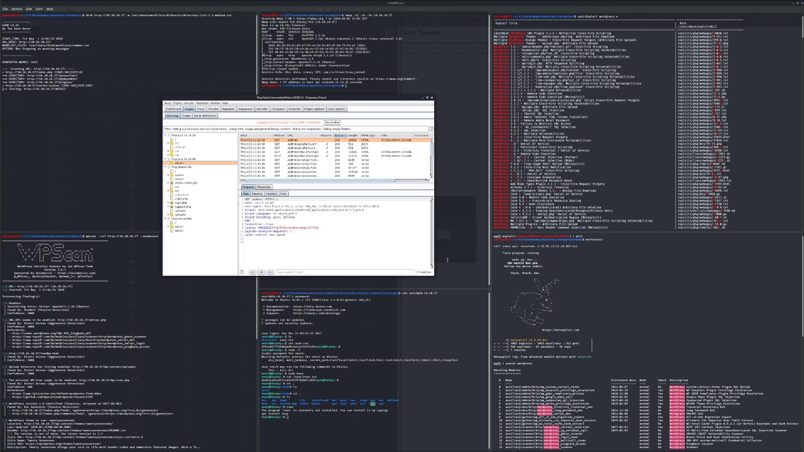Click the request table vertical scrollbar
804x452 pixels.
432,159
